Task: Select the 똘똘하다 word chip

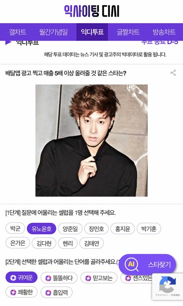Action: pos(59,278)
